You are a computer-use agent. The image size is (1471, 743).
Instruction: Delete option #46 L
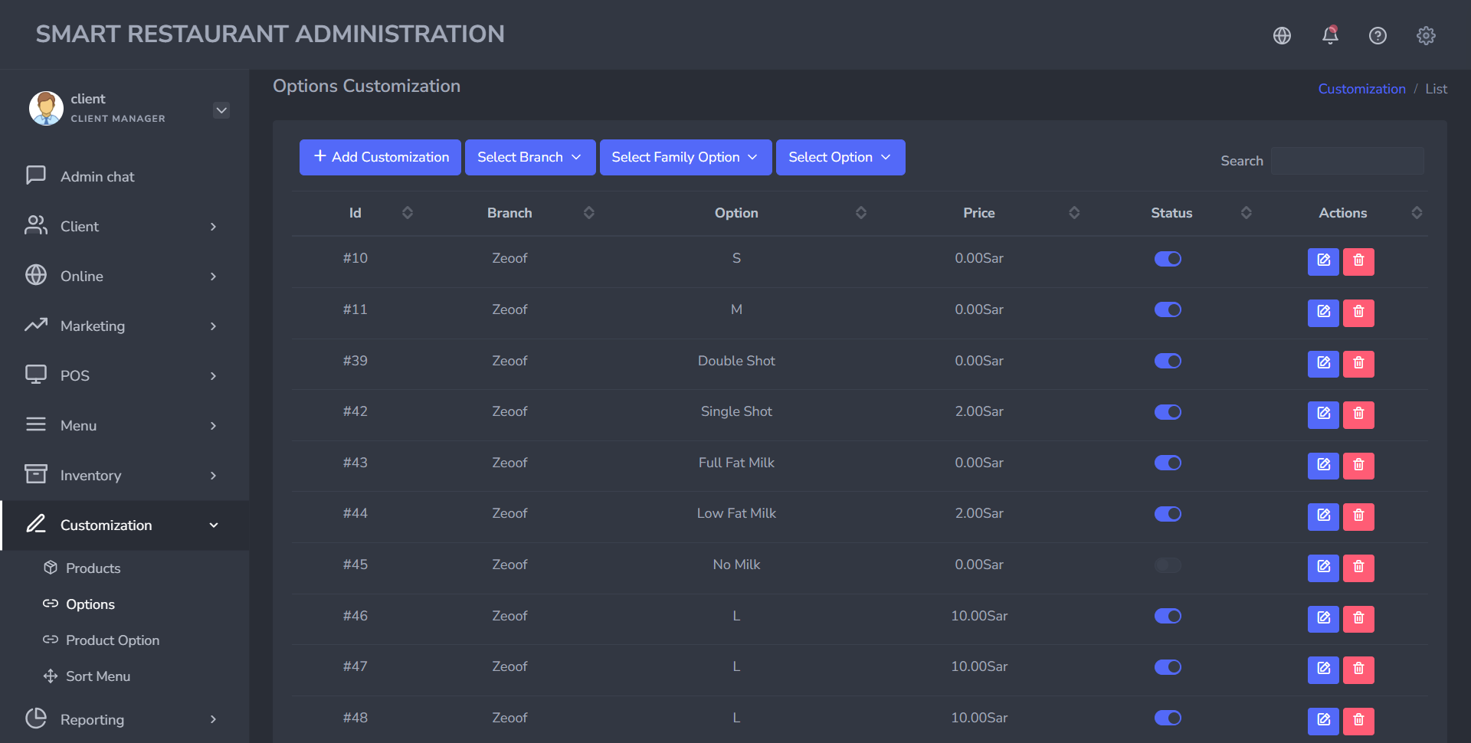1358,619
